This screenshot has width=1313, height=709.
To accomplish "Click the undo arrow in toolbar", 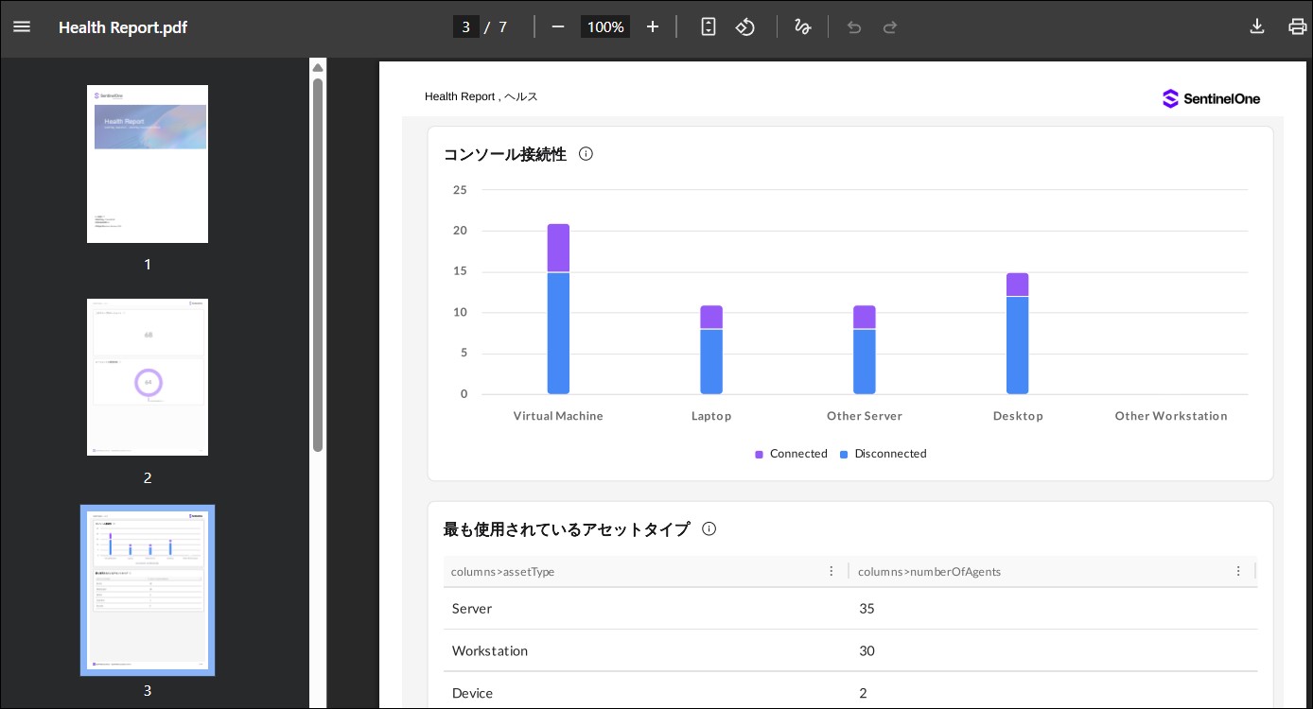I will point(854,27).
